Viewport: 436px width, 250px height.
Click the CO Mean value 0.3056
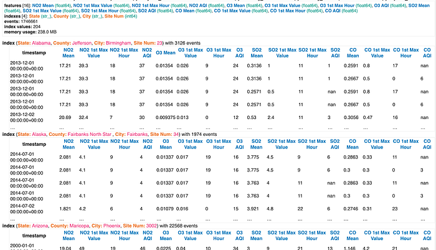[351, 117]
